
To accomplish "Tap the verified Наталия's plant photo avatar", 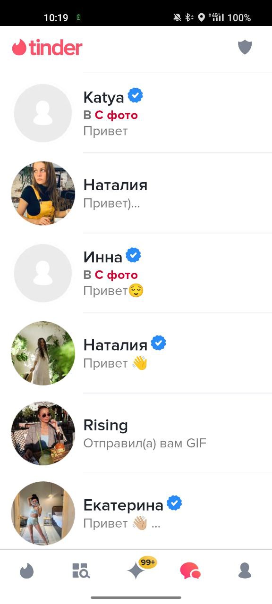I will click(x=43, y=353).
